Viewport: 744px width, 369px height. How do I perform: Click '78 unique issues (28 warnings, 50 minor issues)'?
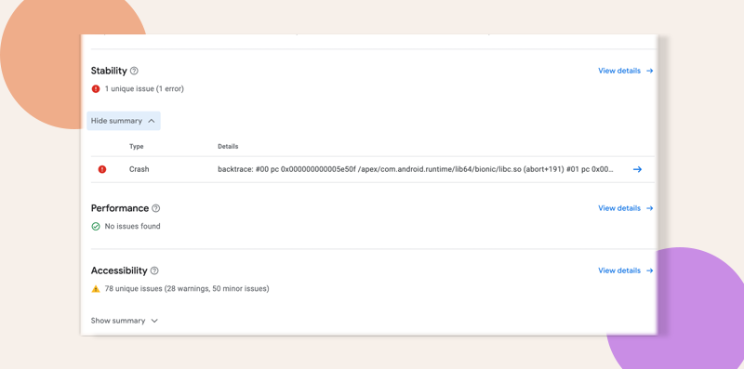tap(187, 288)
